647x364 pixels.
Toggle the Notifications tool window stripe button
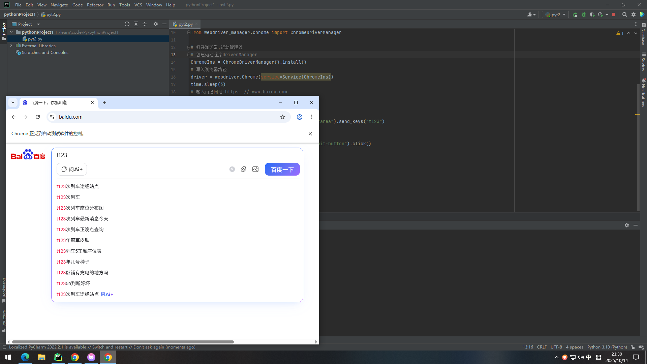[x=643, y=93]
